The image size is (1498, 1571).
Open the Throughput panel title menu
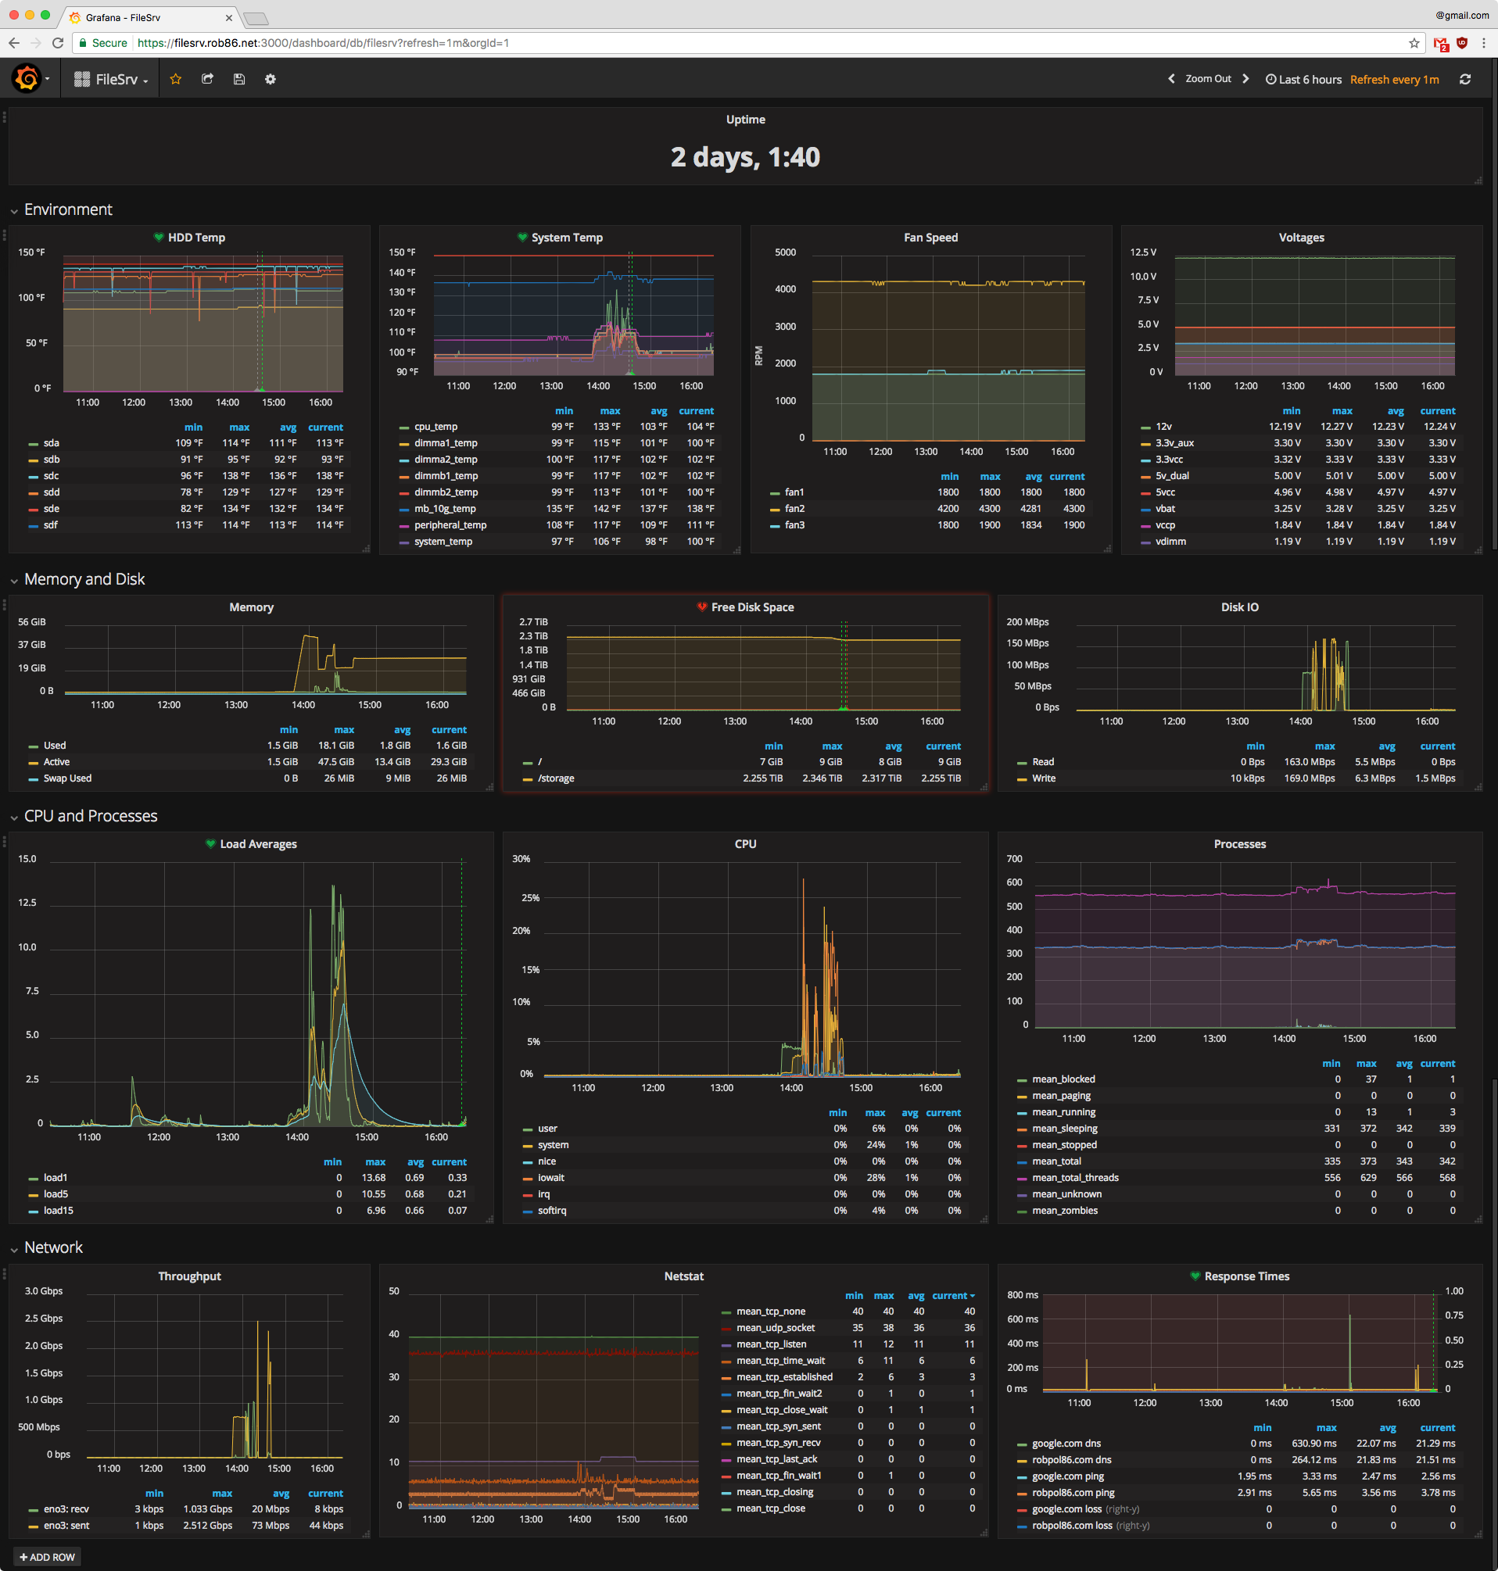189,1276
